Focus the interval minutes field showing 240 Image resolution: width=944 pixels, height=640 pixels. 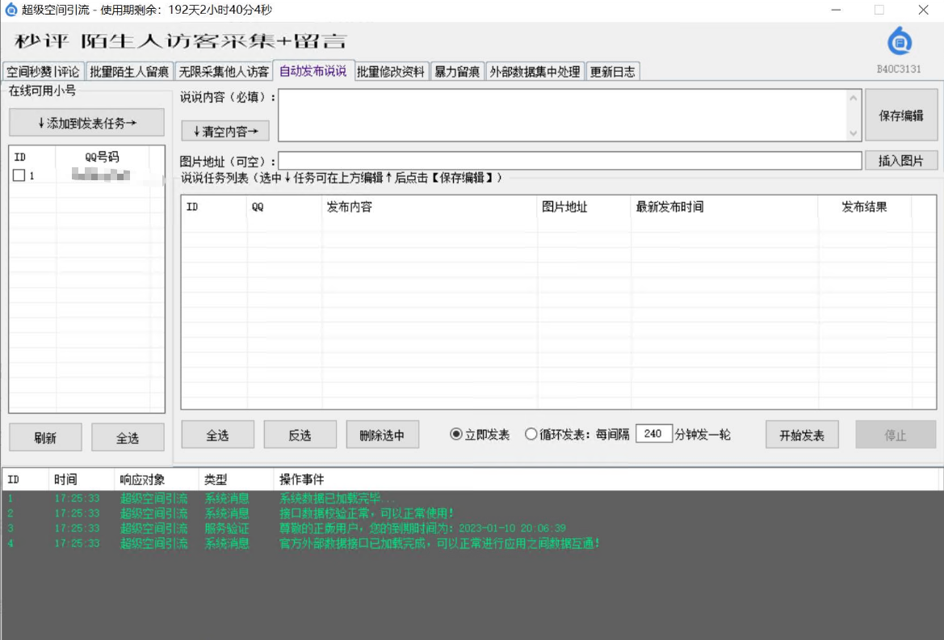(654, 434)
